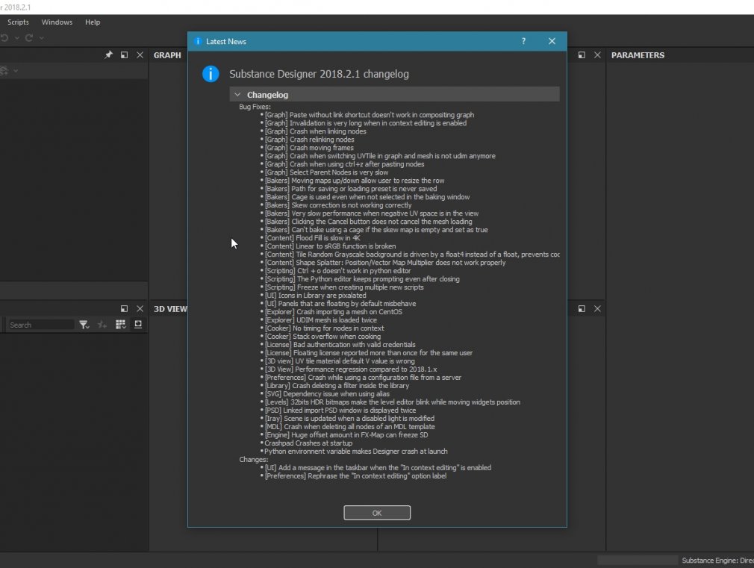Click "[Content] Linear to sRGB function is broken"

(331, 246)
